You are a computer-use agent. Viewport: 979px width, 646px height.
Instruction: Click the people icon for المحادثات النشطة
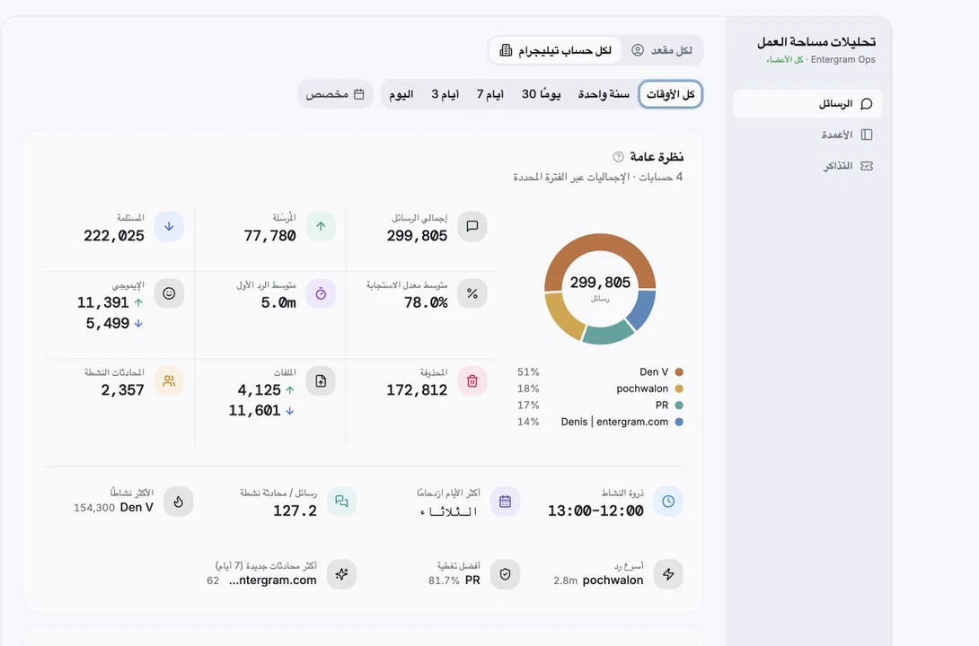[x=169, y=381]
